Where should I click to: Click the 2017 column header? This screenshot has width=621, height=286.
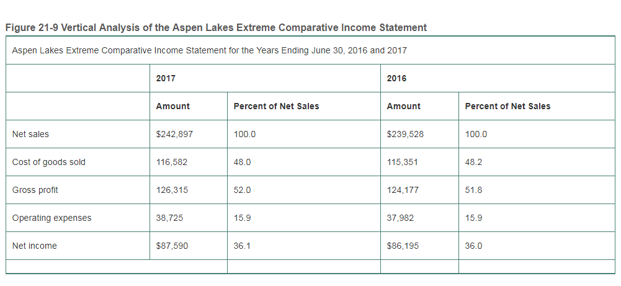[166, 78]
